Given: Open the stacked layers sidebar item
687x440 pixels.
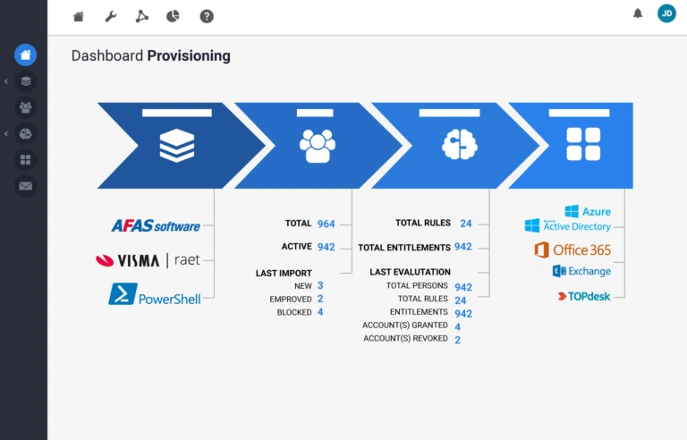Looking at the screenshot, I should point(25,81).
